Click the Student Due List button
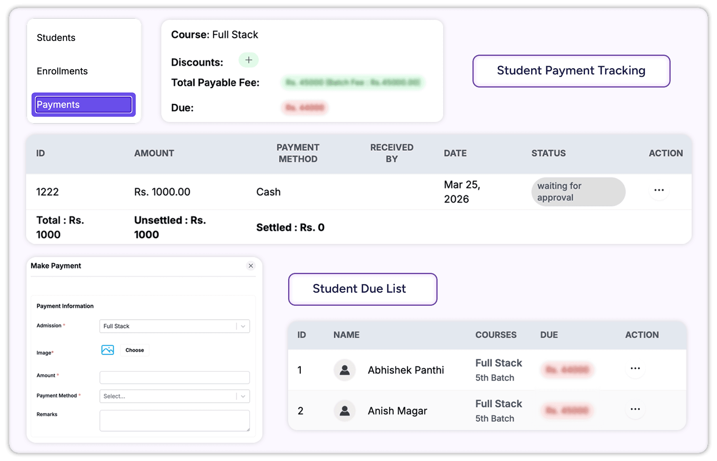 [362, 289]
